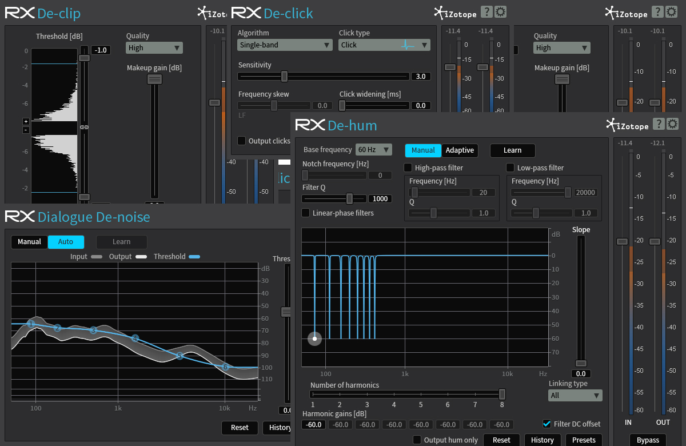Viewport: 686px width, 446px height.
Task: Open the Linking type dropdown
Action: pyautogui.click(x=575, y=395)
